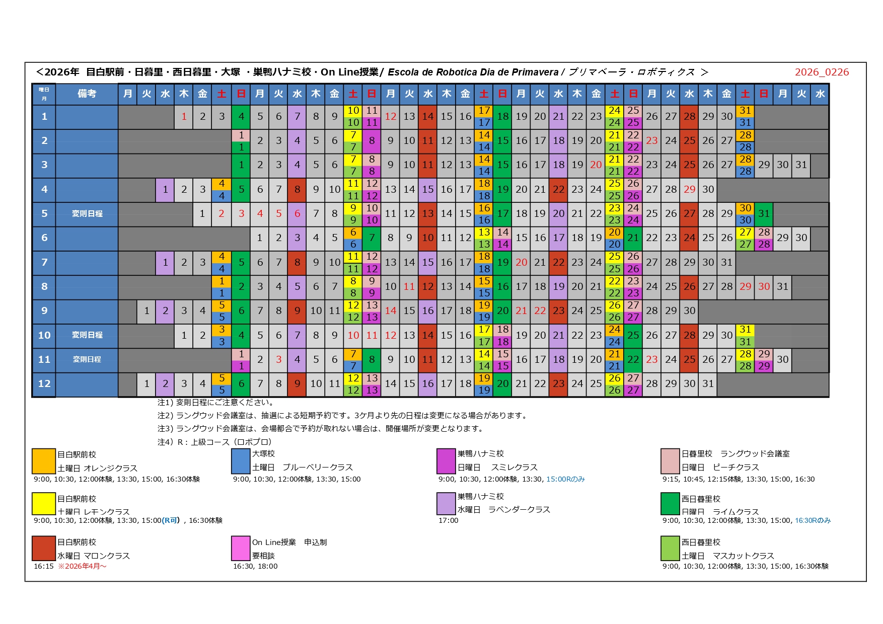Click the blue 15:00Rのみ time text
Viewport: 883px width, 624px height.
(565, 479)
